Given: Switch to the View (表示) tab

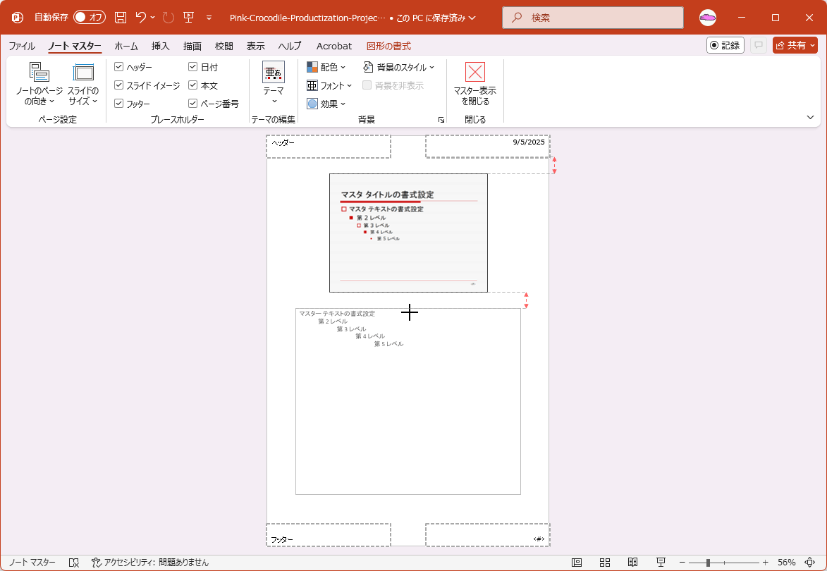Looking at the screenshot, I should (x=255, y=46).
